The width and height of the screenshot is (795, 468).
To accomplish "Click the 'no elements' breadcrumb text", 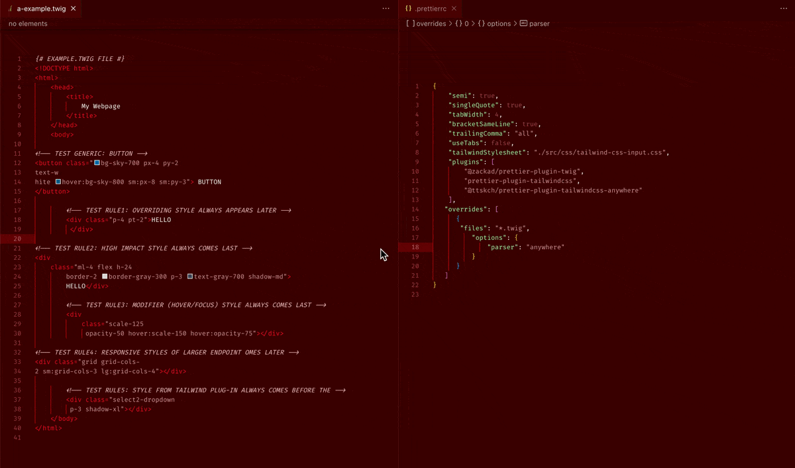I will pos(28,24).
